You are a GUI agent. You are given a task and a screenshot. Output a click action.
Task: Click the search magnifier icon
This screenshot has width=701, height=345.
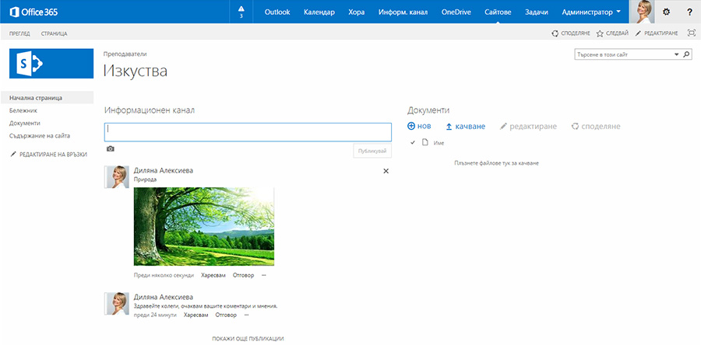point(686,54)
